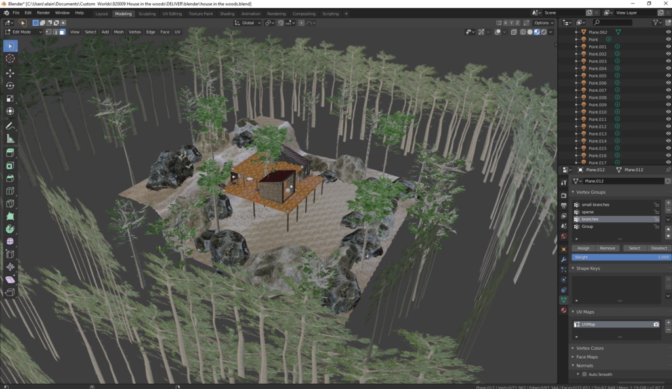Viewport: 672px width, 389px height.
Task: Select the Rotate tool
Action: (9, 87)
